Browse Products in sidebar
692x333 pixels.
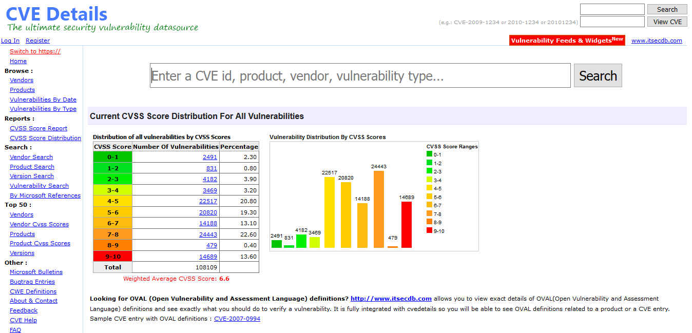click(22, 90)
